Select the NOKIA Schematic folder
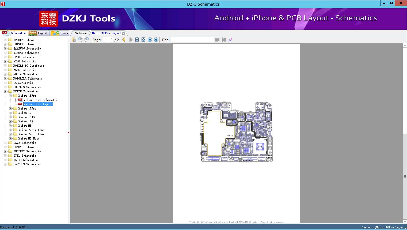 click(25, 74)
